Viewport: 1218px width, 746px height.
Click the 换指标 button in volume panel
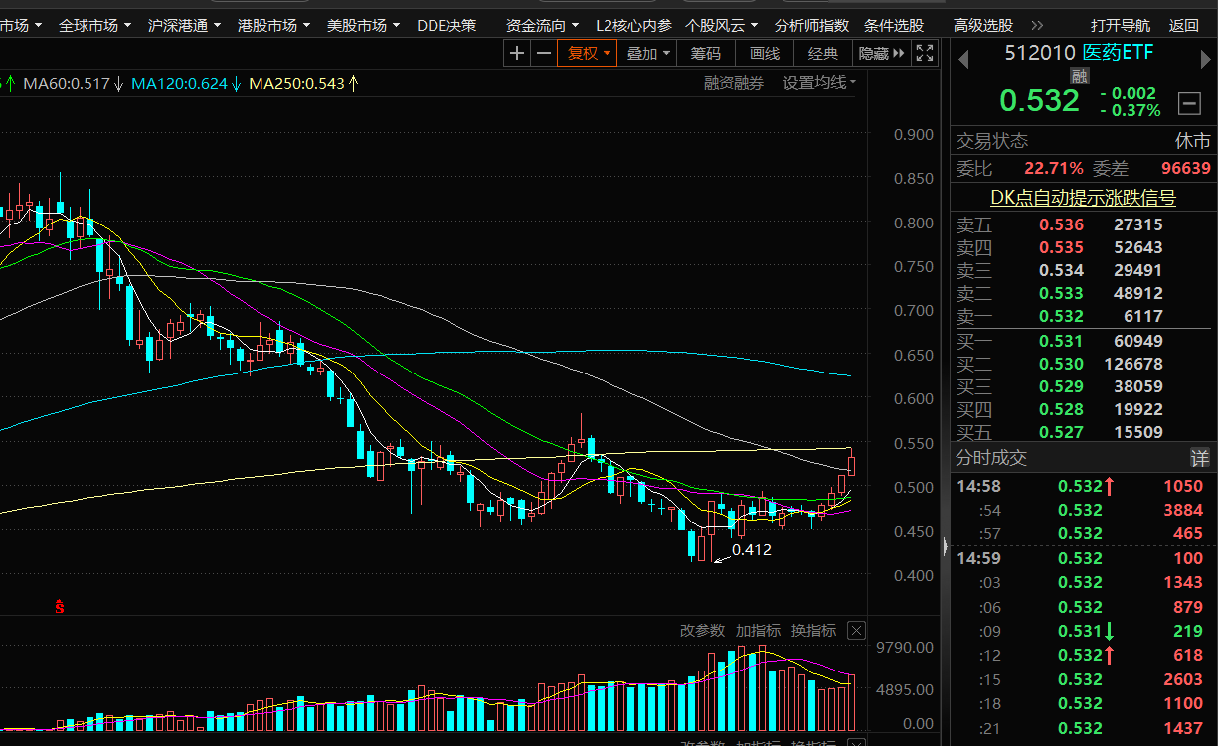(x=813, y=631)
